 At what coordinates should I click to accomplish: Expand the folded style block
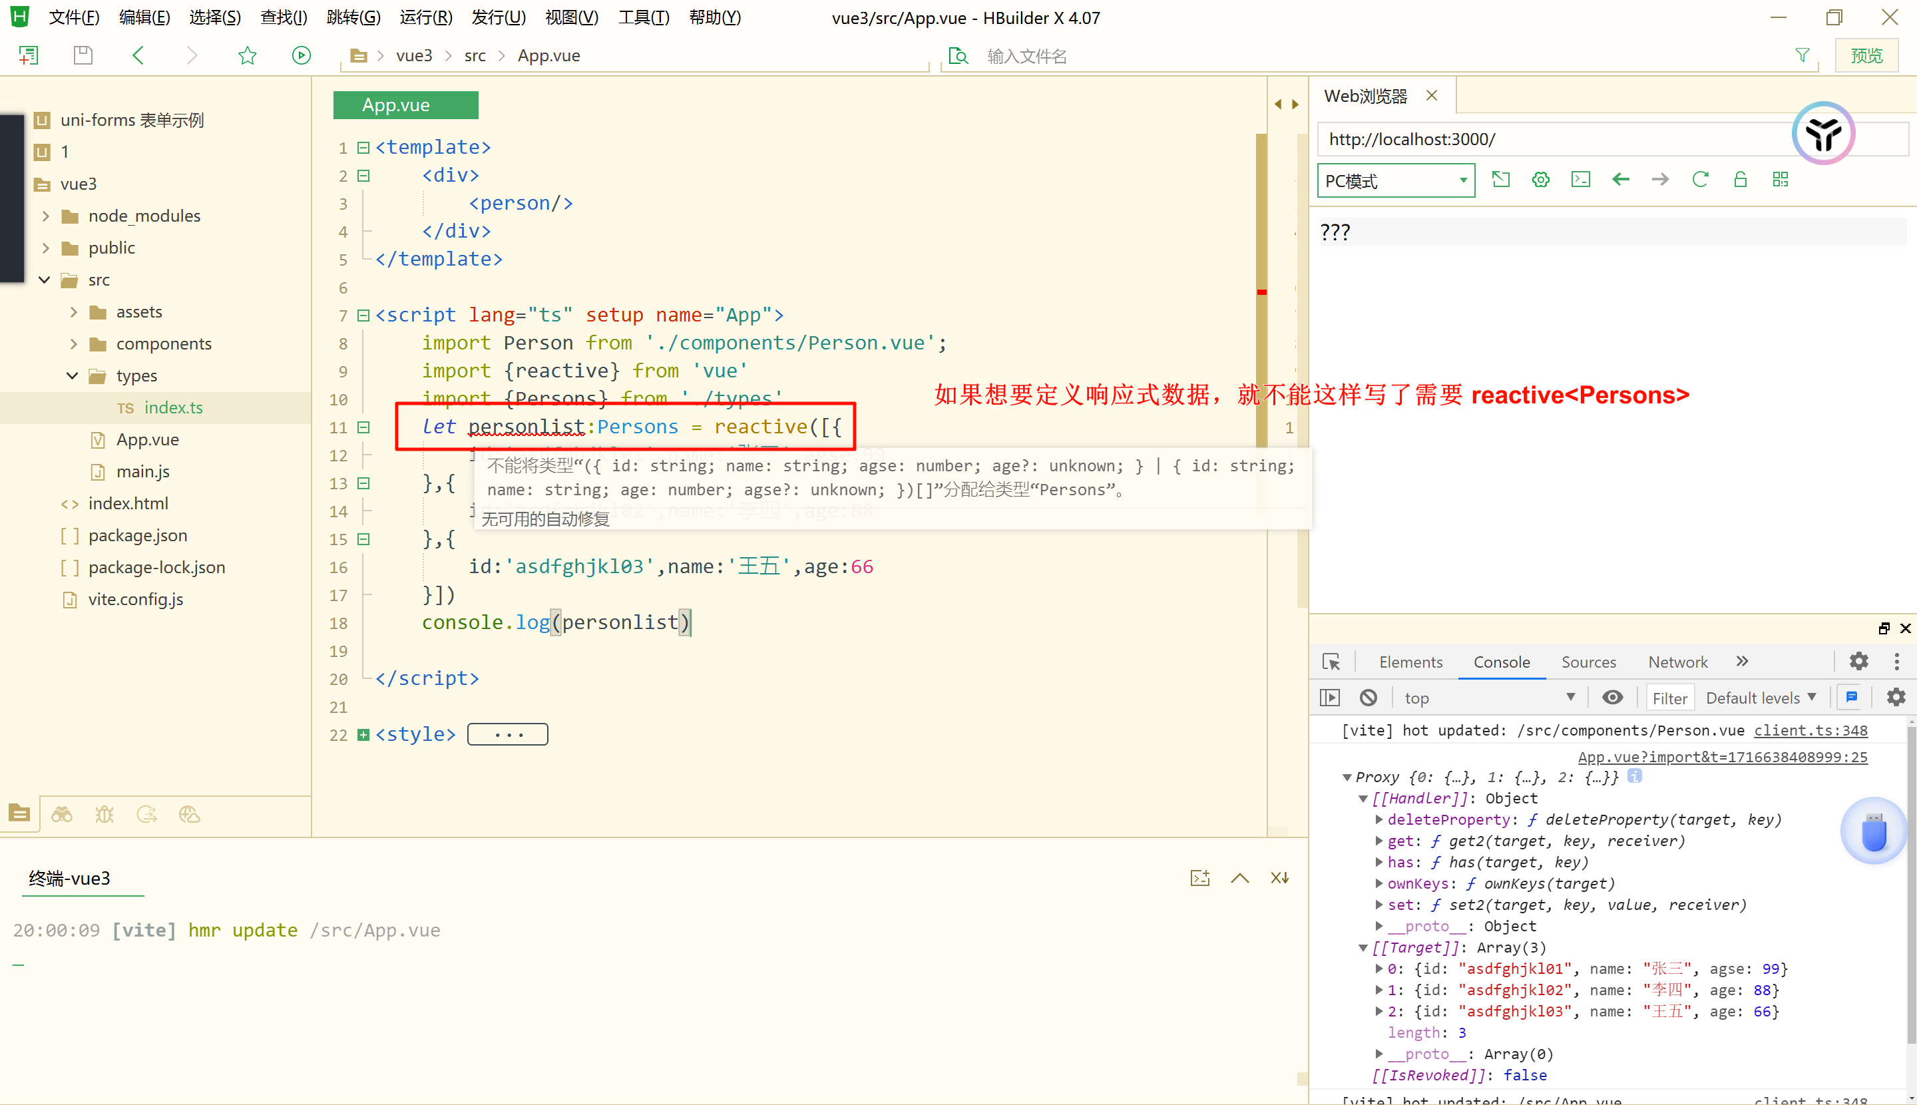[x=363, y=735]
